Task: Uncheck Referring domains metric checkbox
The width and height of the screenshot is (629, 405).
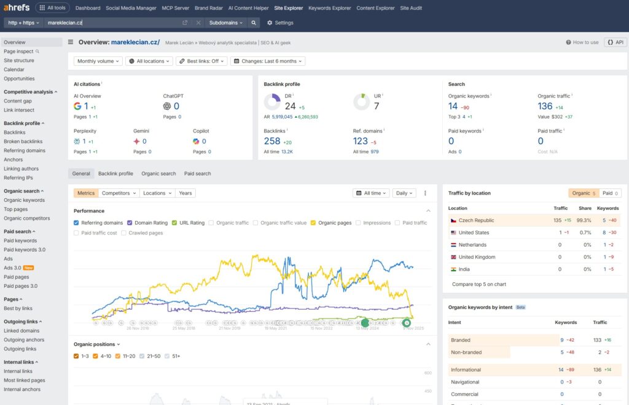Action: coord(76,223)
